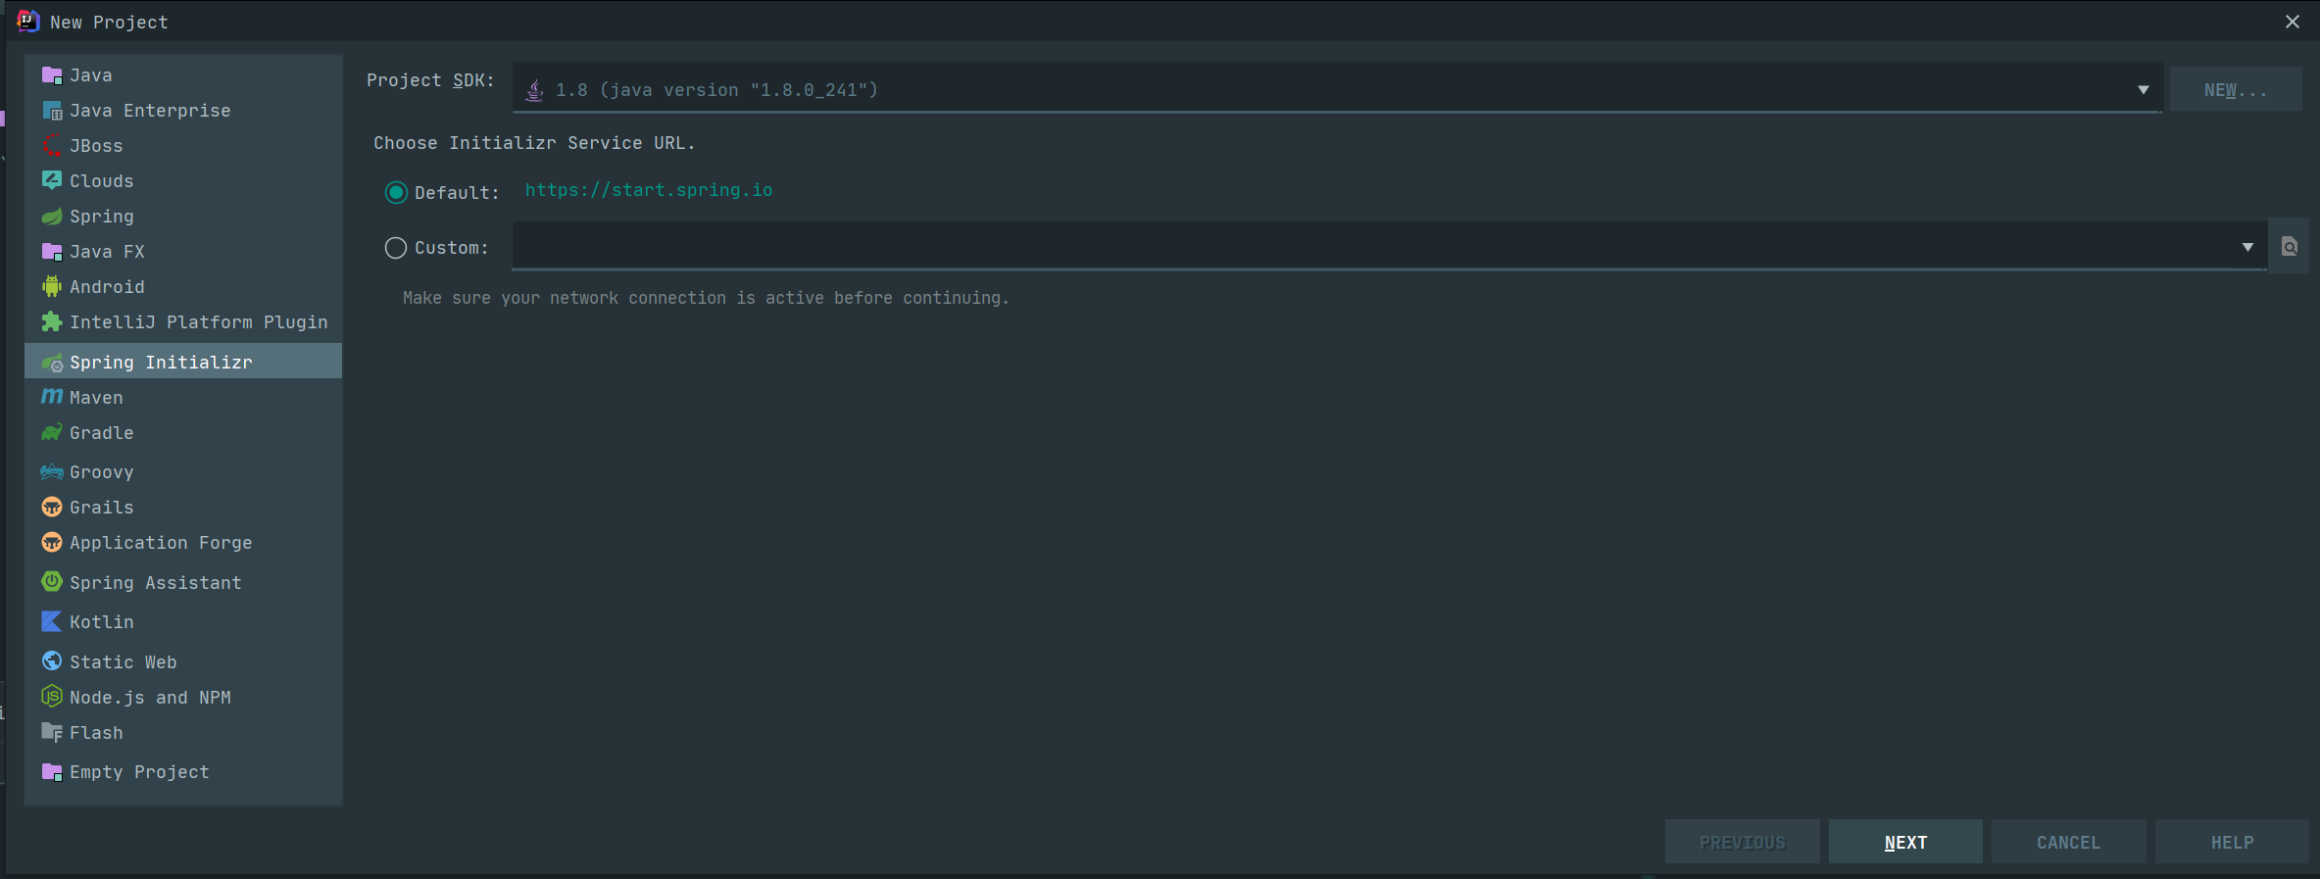Select the Default URL radio button
The height and width of the screenshot is (879, 2320).
pyautogui.click(x=396, y=193)
